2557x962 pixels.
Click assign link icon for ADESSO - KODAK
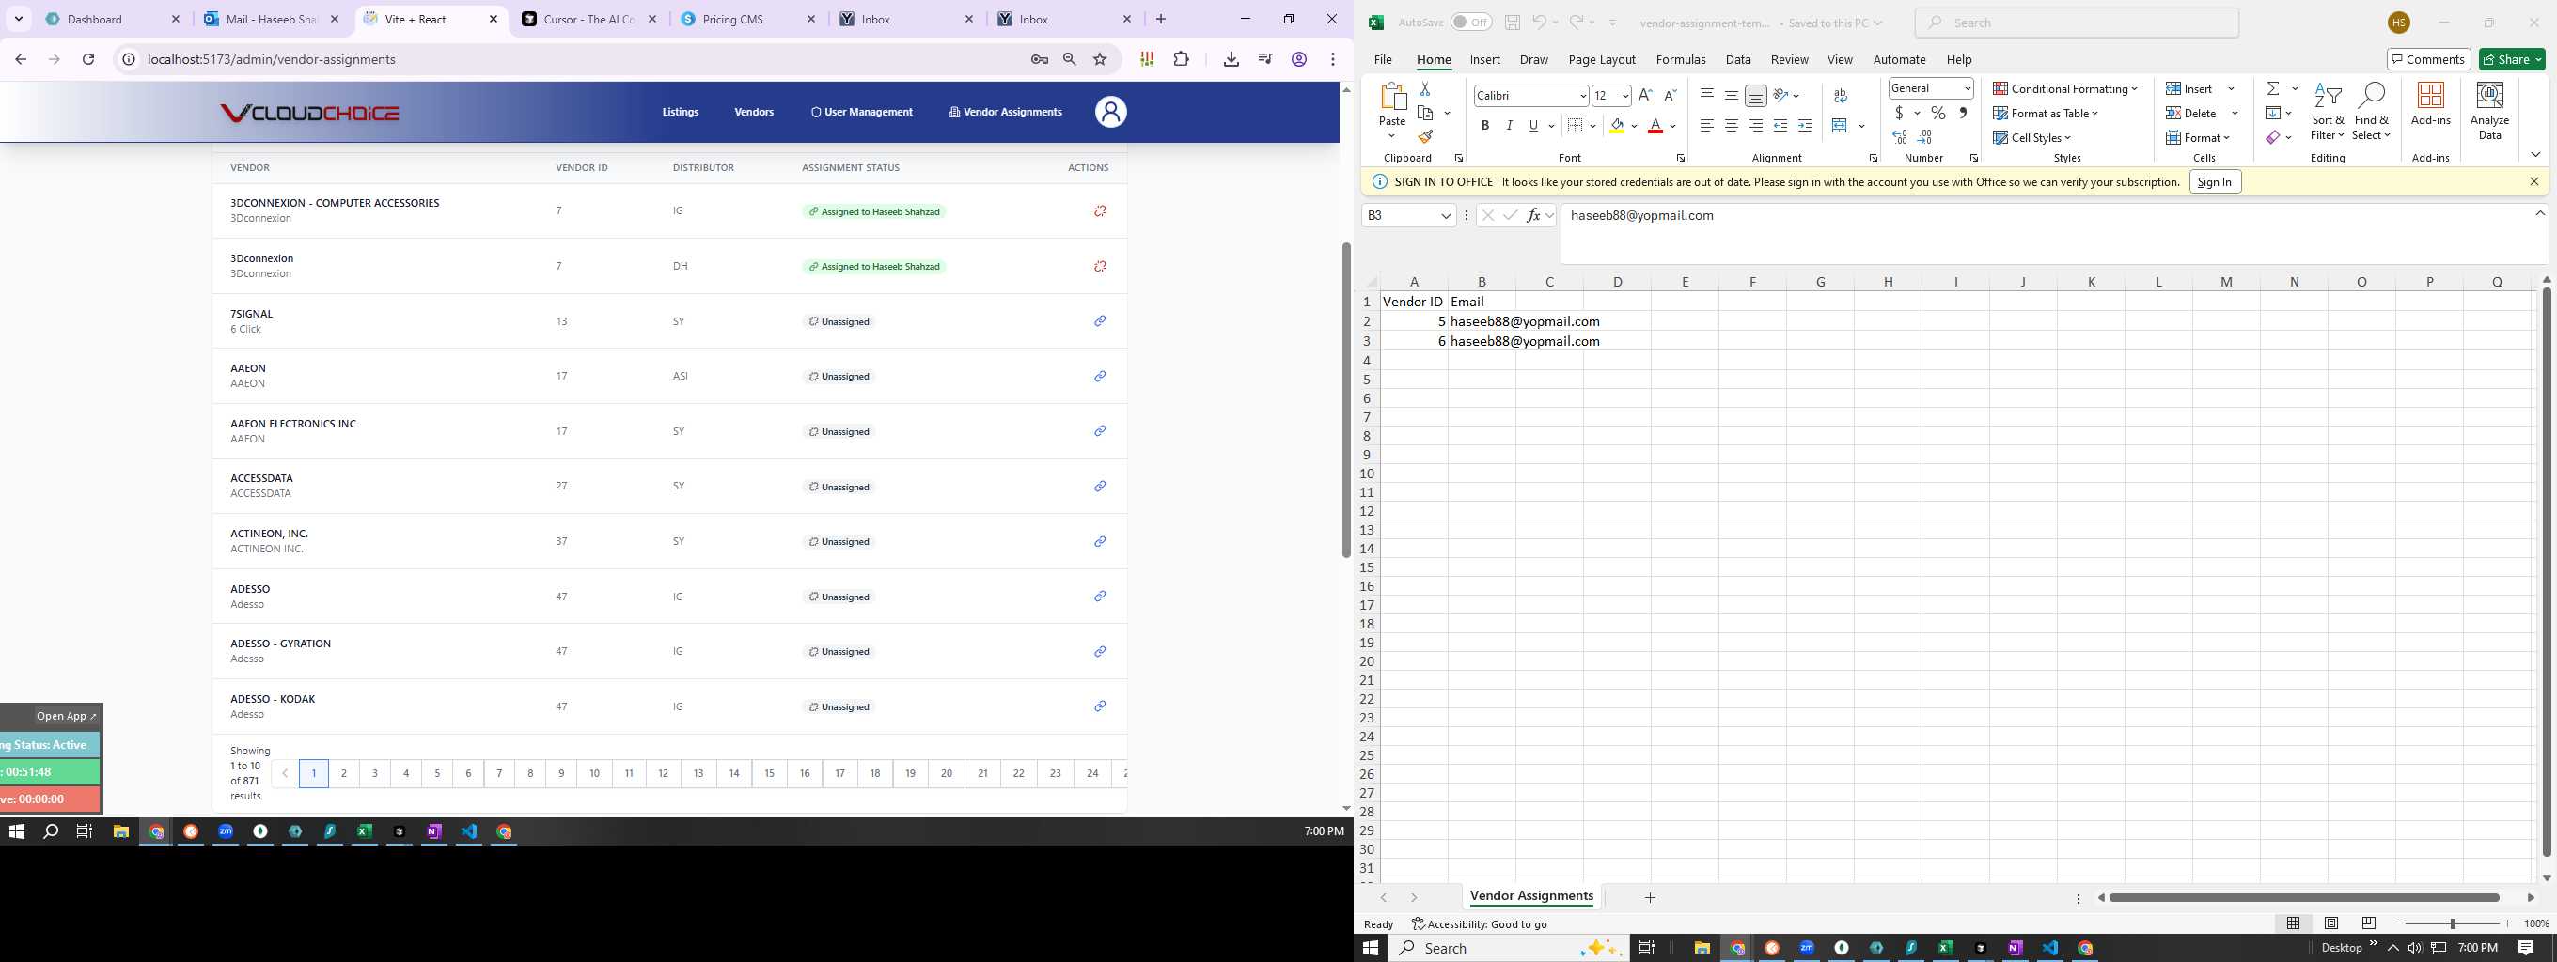point(1100,706)
